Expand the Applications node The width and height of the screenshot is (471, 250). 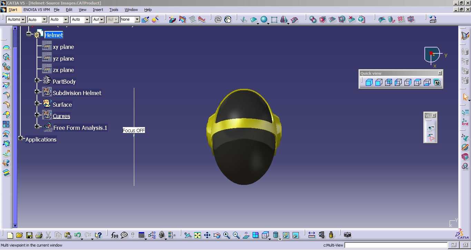(x=20, y=138)
